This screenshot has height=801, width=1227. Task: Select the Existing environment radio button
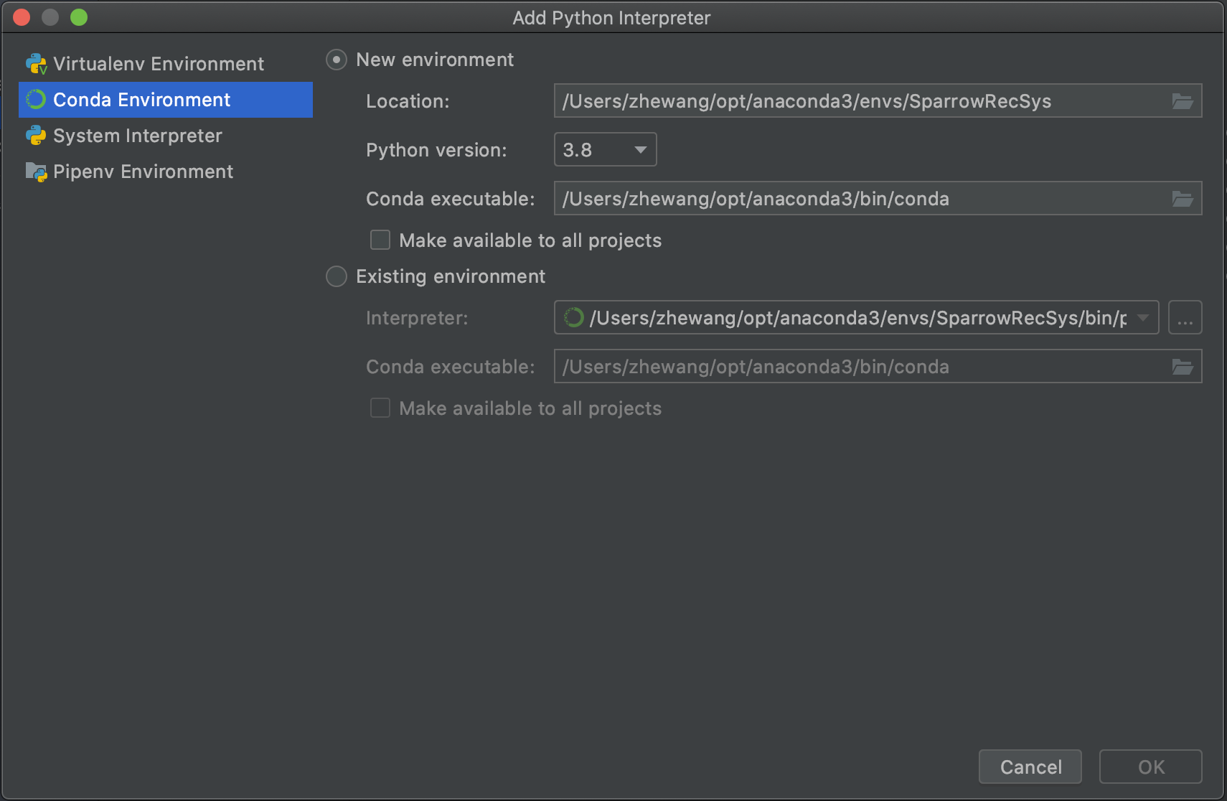[337, 276]
